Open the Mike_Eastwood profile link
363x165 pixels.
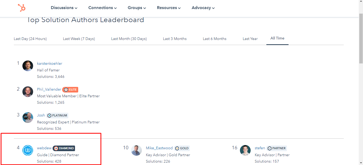point(159,148)
